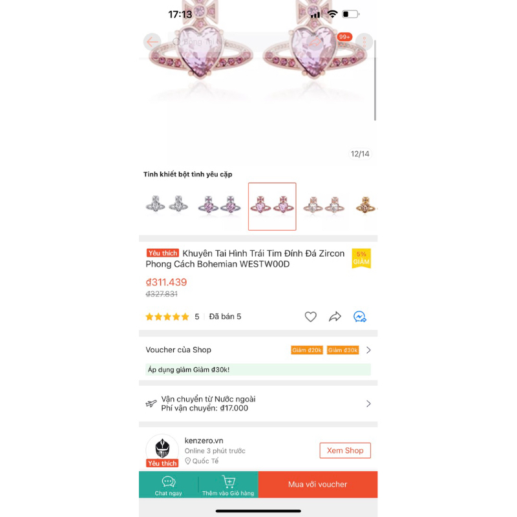This screenshot has height=517, width=517.
Task: Click the Bông Tai Nữ search field
Action: 231,42
